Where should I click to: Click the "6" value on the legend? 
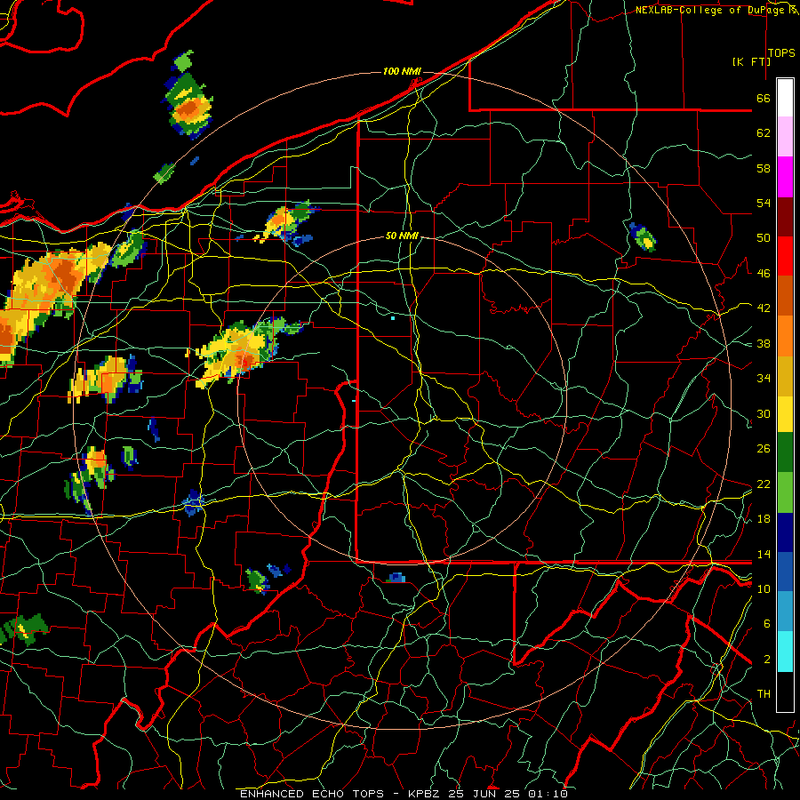(766, 624)
